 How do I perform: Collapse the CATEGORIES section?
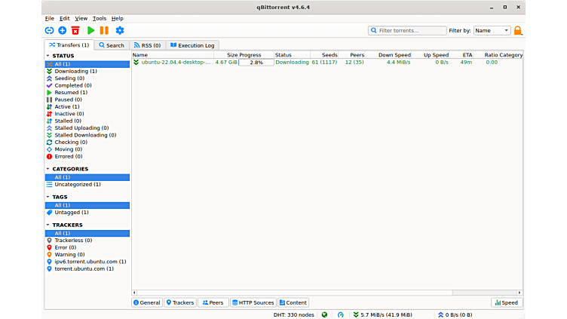tap(49, 169)
